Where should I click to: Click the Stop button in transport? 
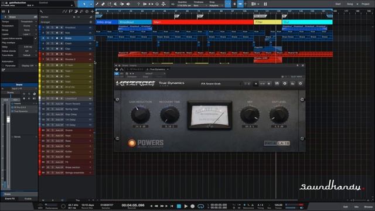179,206
